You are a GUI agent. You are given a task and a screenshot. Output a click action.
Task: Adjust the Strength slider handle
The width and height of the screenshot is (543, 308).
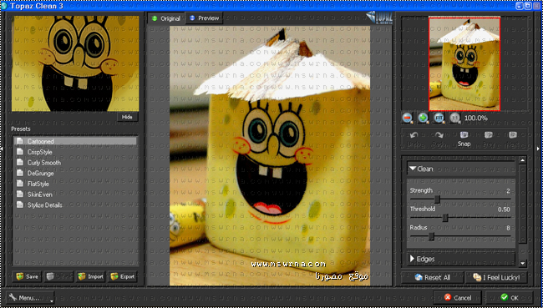(437, 199)
